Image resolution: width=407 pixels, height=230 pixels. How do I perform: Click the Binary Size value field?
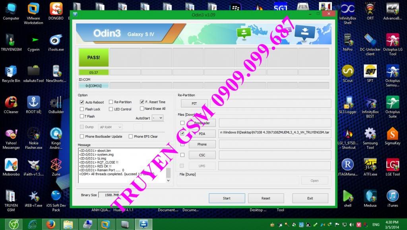click(109, 195)
